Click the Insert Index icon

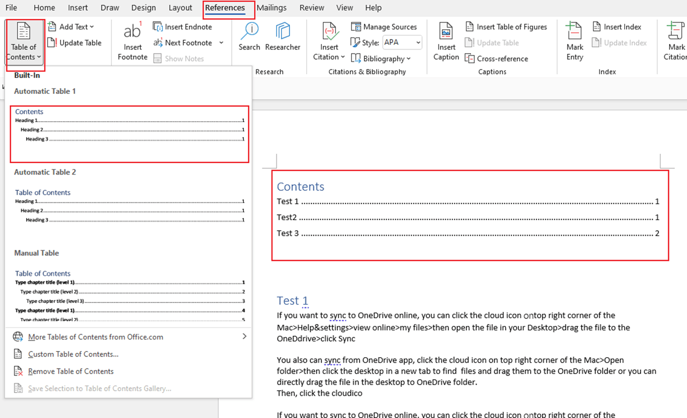tap(597, 27)
